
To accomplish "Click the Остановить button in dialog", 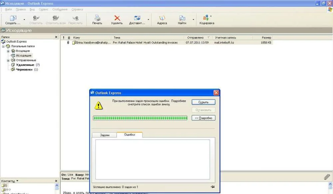I will point(203,110).
